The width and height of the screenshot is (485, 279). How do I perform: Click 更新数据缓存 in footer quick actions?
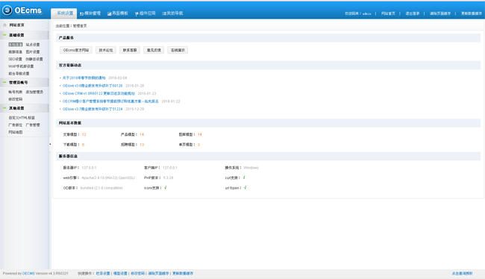pos(183,274)
